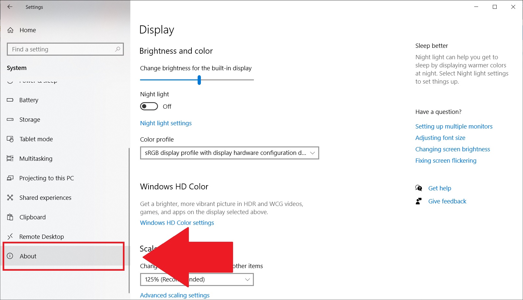The height and width of the screenshot is (300, 523).
Task: Click the Get help chat icon
Action: 419,188
